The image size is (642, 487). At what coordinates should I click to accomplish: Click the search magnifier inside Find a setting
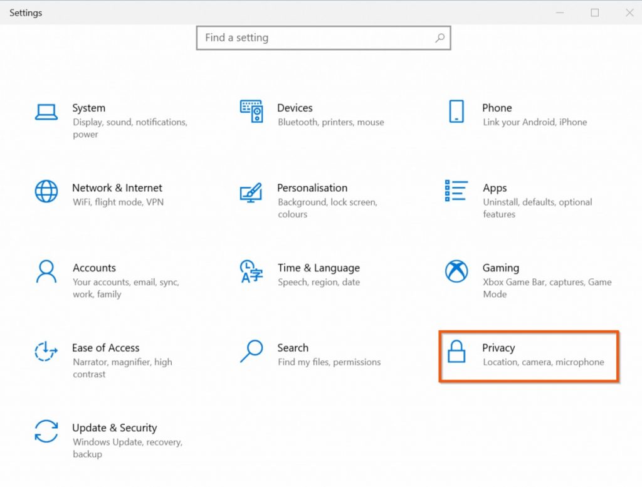[439, 38]
